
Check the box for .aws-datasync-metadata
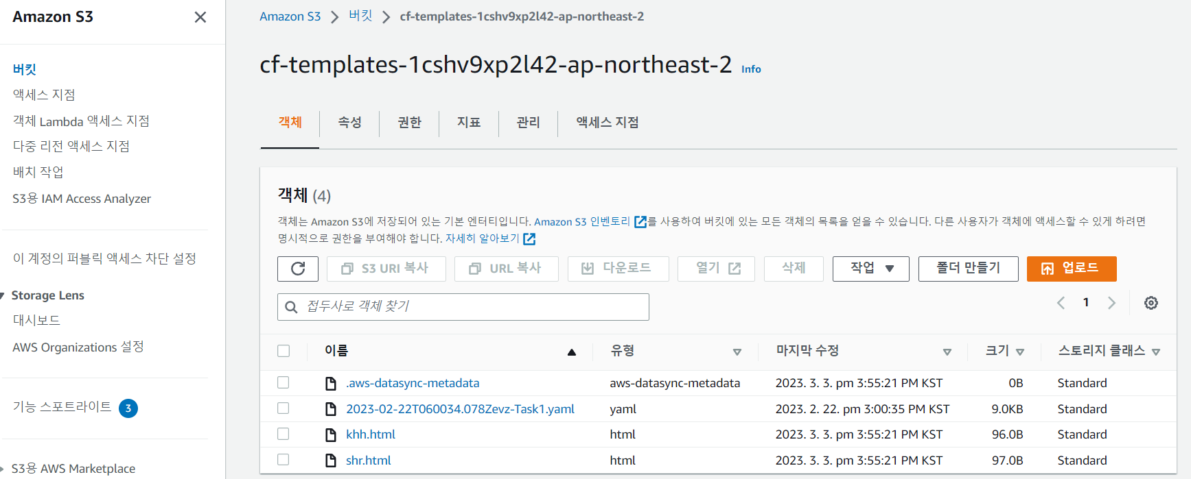pos(284,382)
